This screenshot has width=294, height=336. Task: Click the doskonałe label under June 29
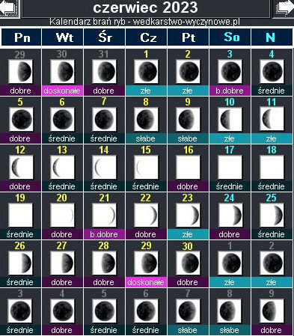click(x=146, y=282)
